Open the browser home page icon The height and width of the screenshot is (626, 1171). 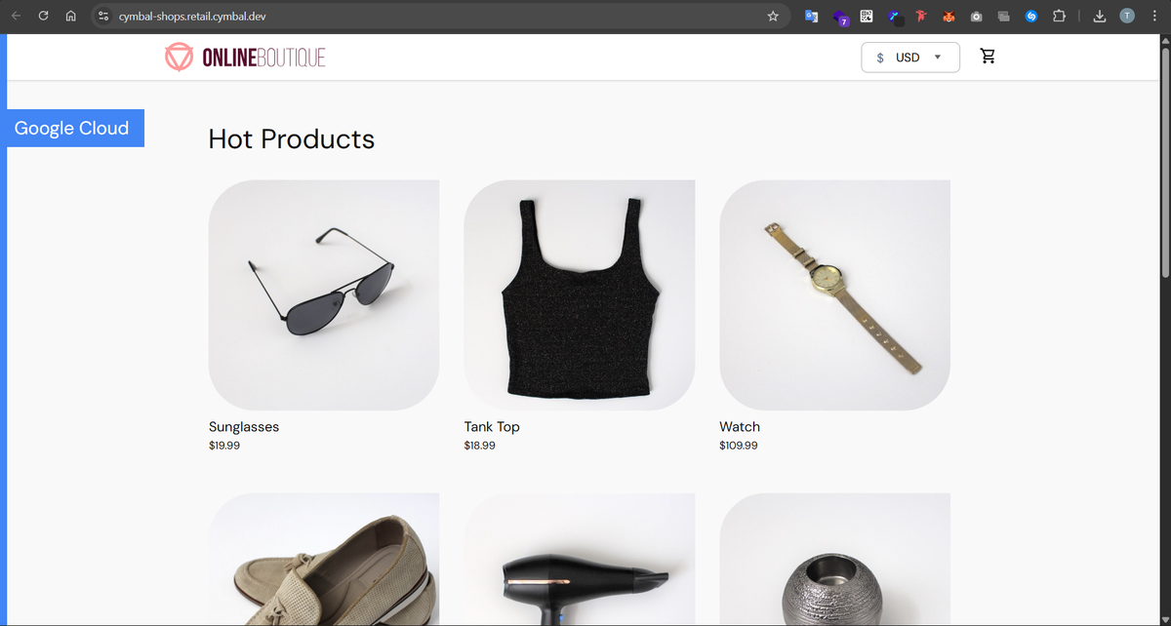click(70, 16)
